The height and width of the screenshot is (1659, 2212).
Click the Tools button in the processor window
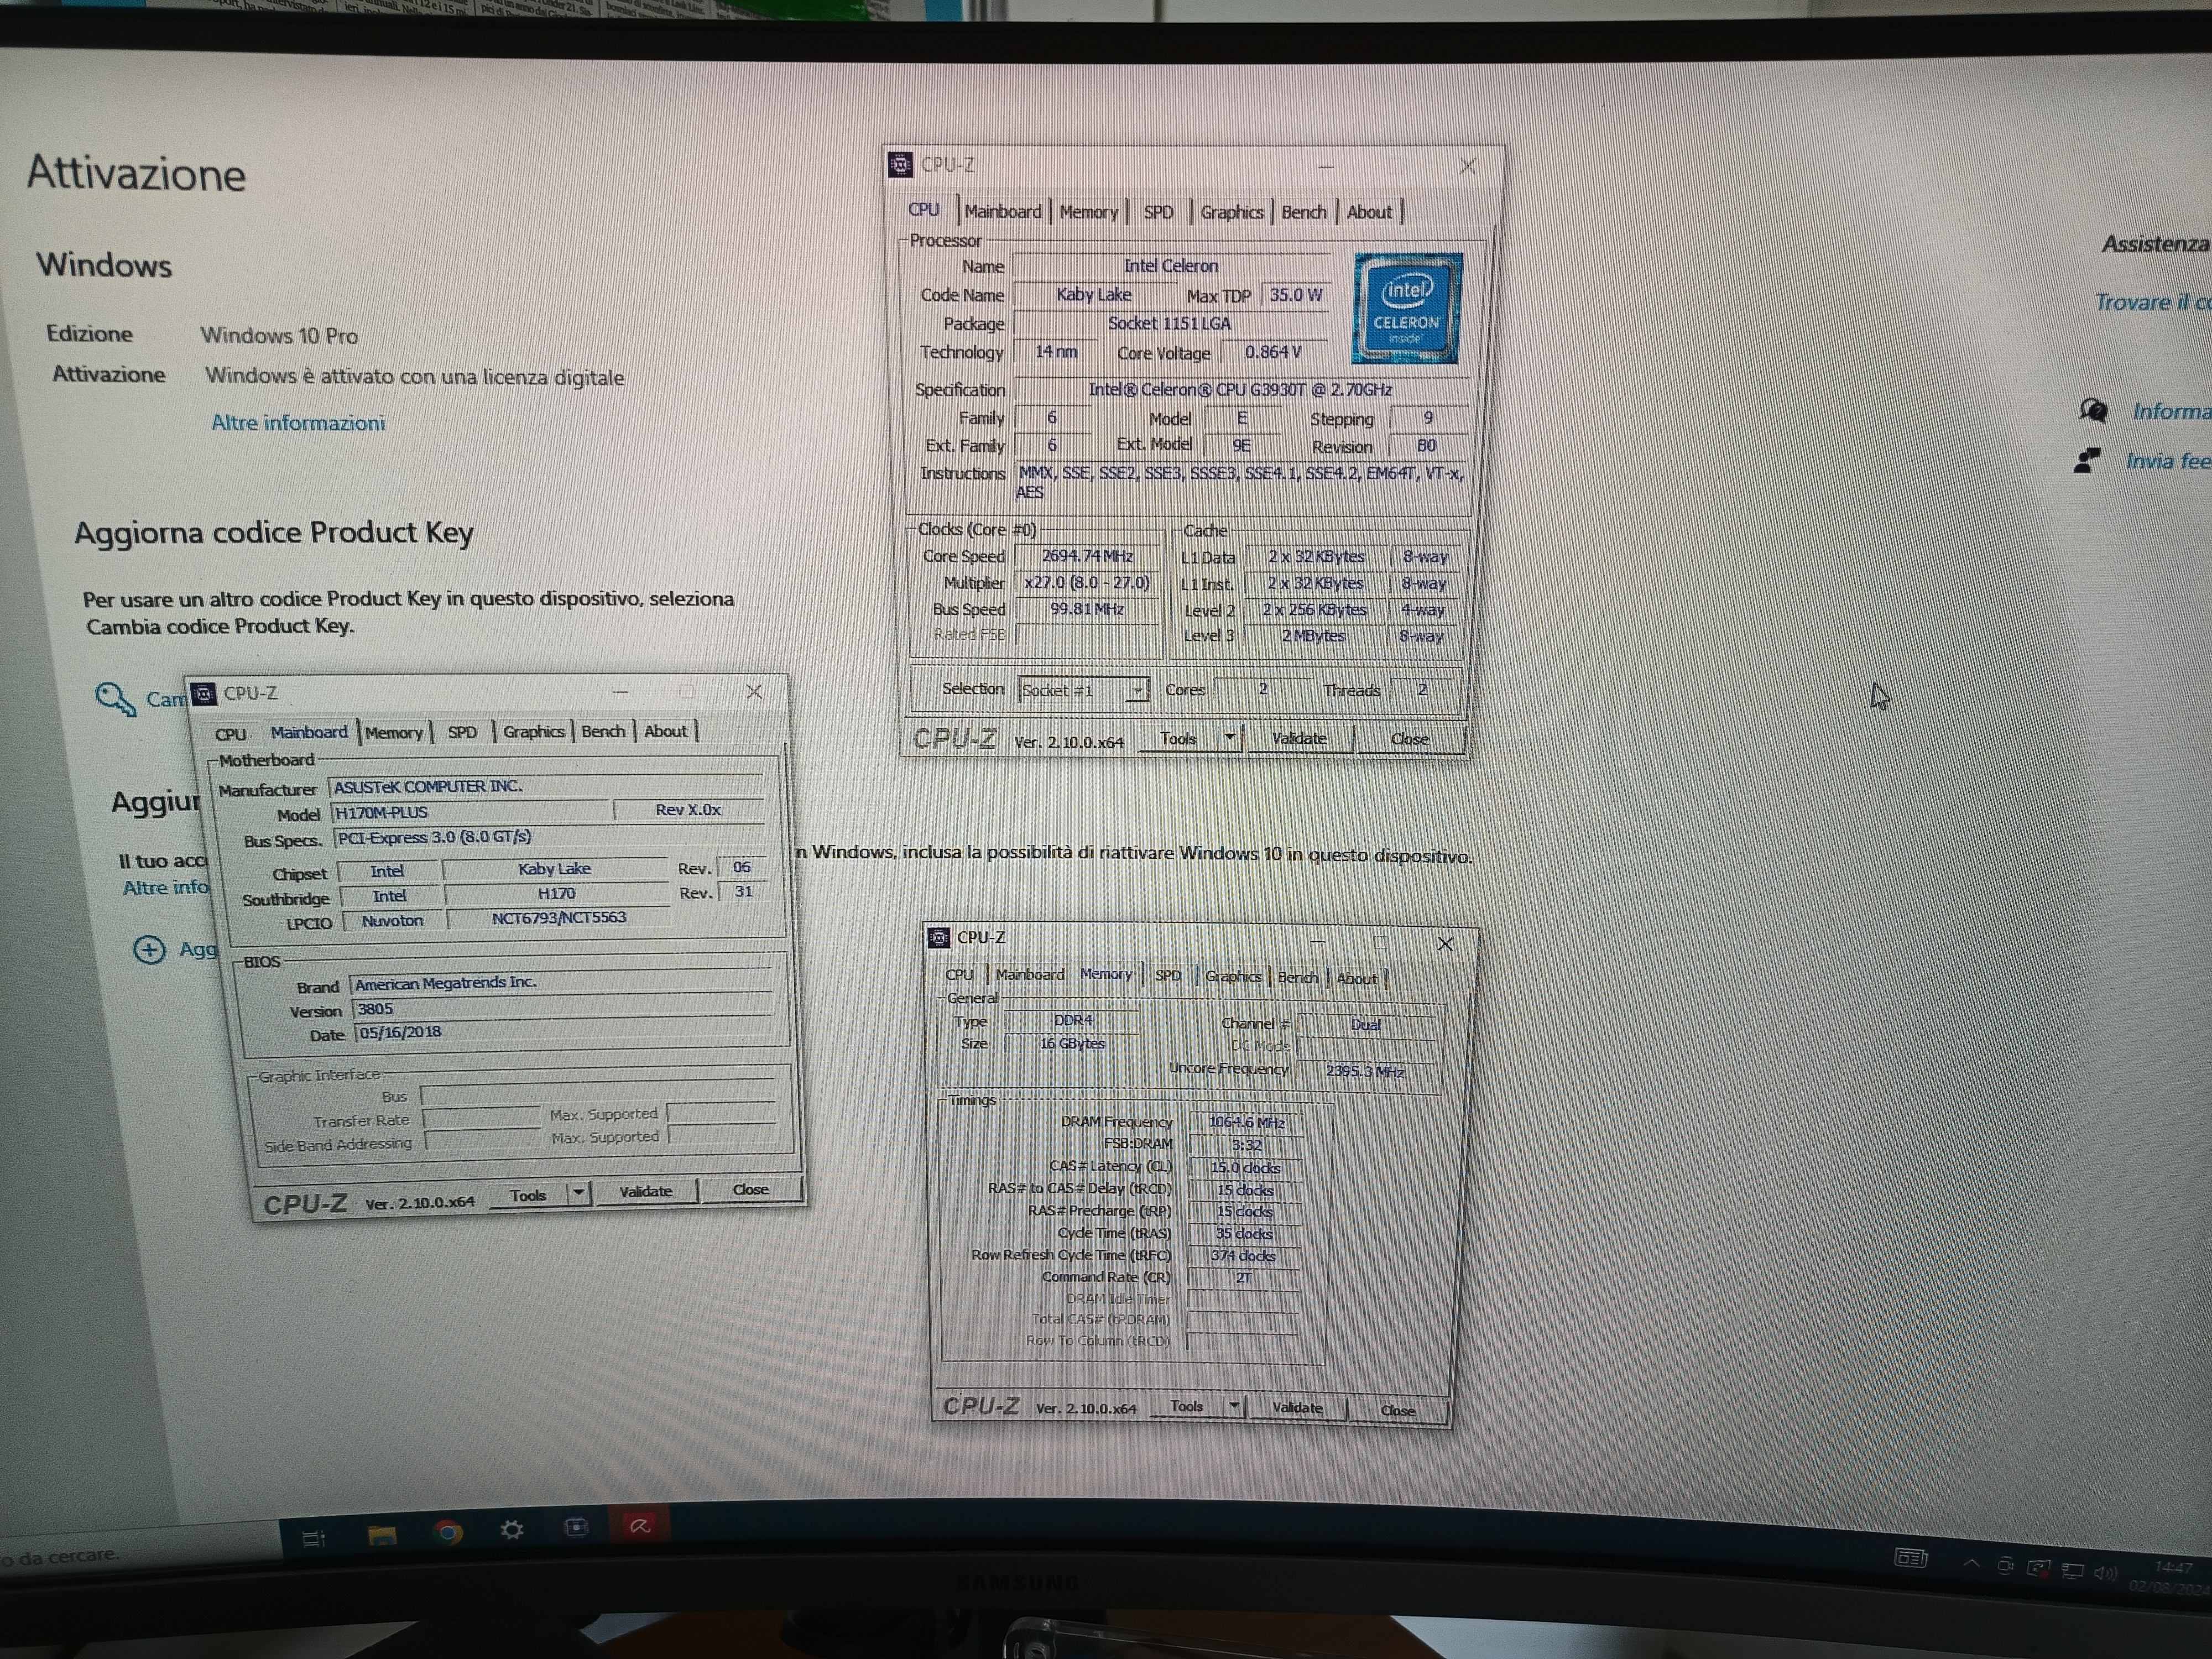(x=1178, y=738)
